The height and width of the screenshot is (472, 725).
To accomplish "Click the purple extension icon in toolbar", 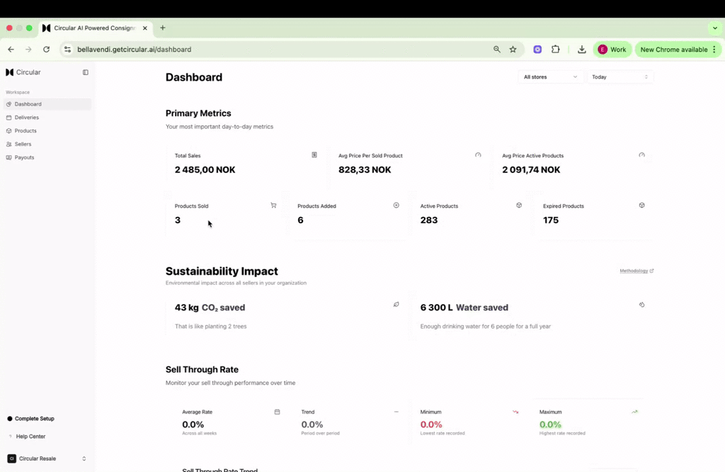I will click(537, 50).
